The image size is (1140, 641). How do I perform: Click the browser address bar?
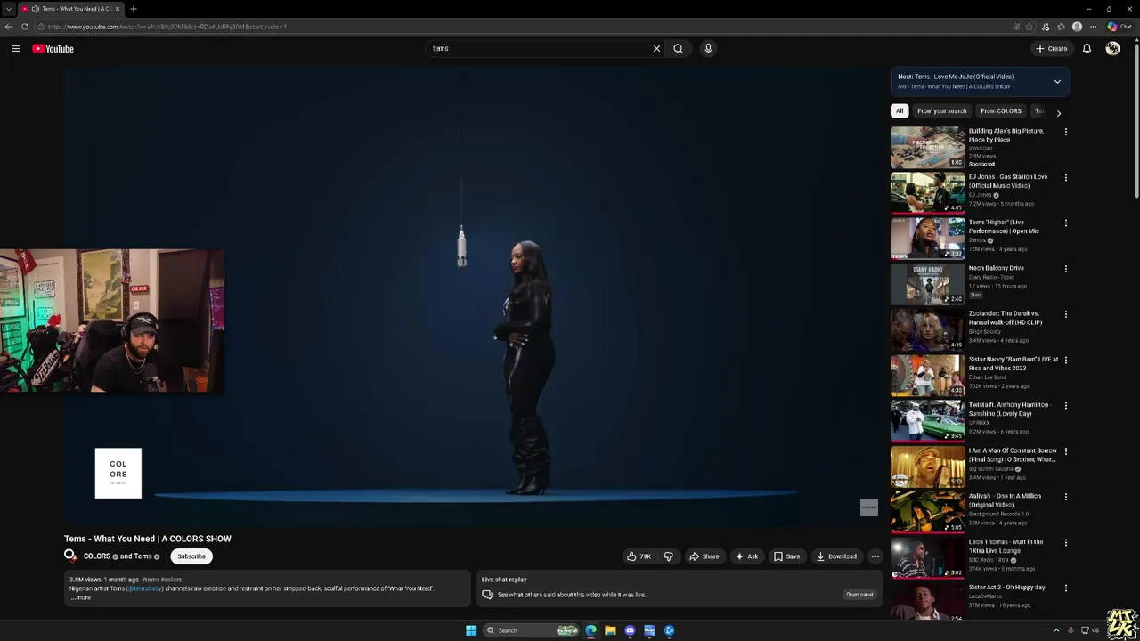point(525,27)
